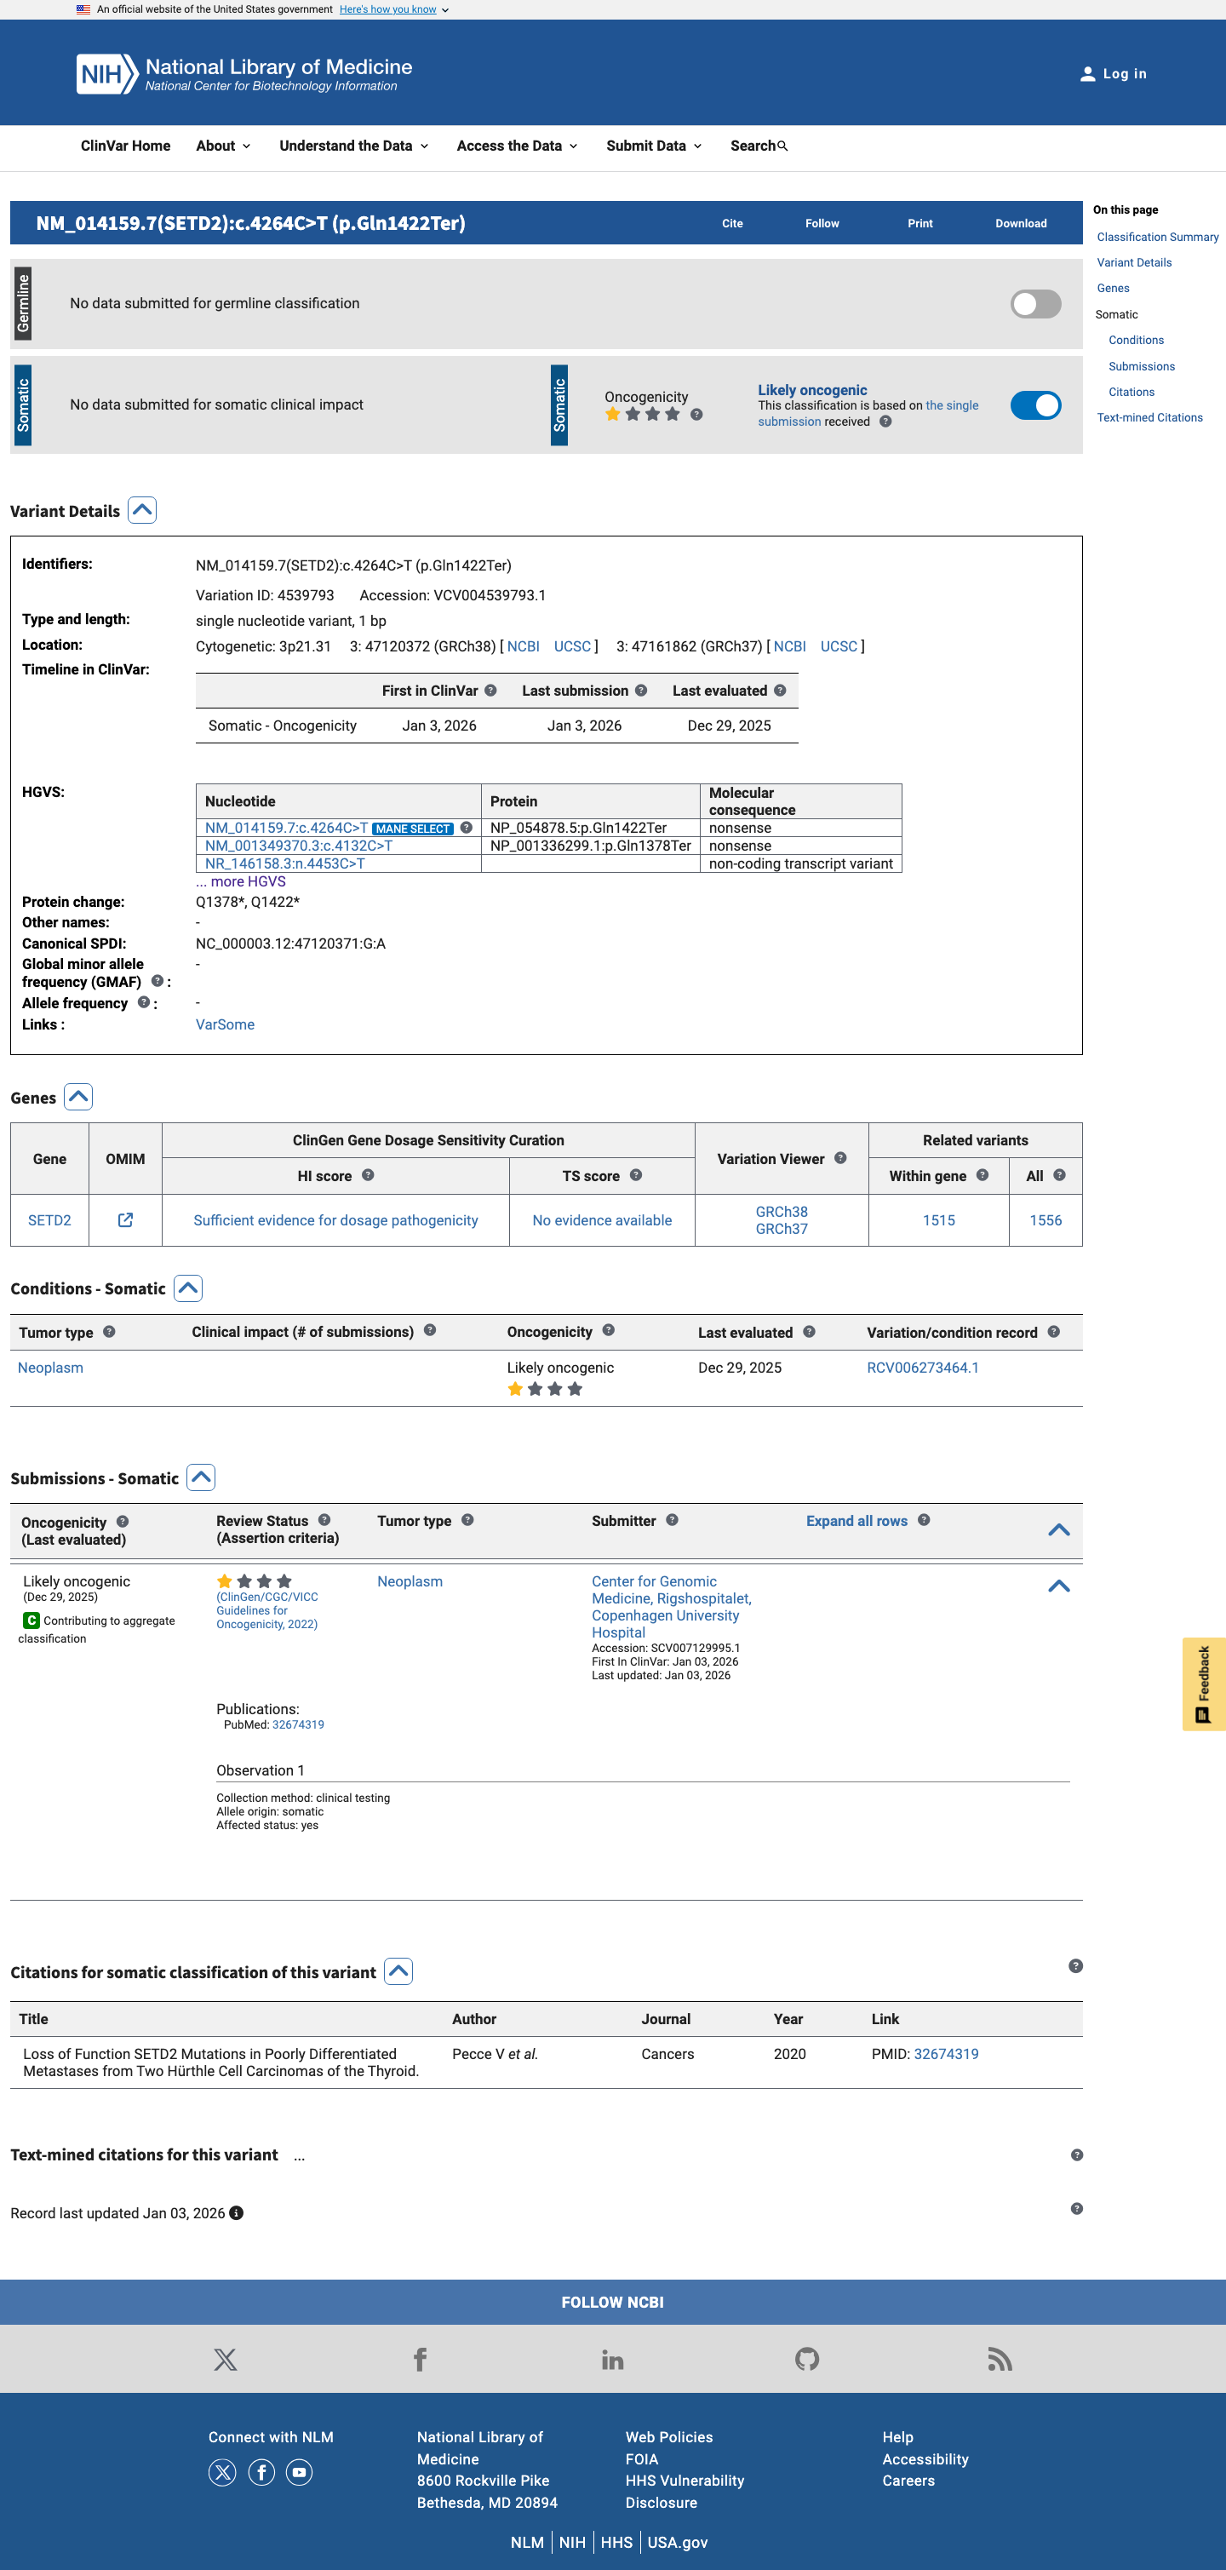The width and height of the screenshot is (1226, 2570).
Task: Collapse the Variant Details section
Action: pos(143,511)
